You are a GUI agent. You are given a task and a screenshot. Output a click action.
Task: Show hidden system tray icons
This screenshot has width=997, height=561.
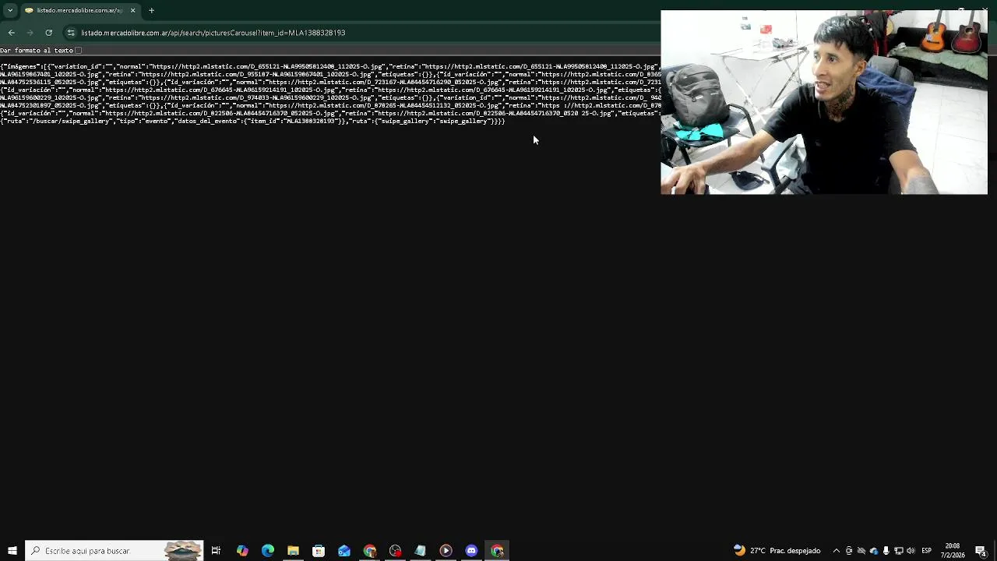[x=837, y=551]
